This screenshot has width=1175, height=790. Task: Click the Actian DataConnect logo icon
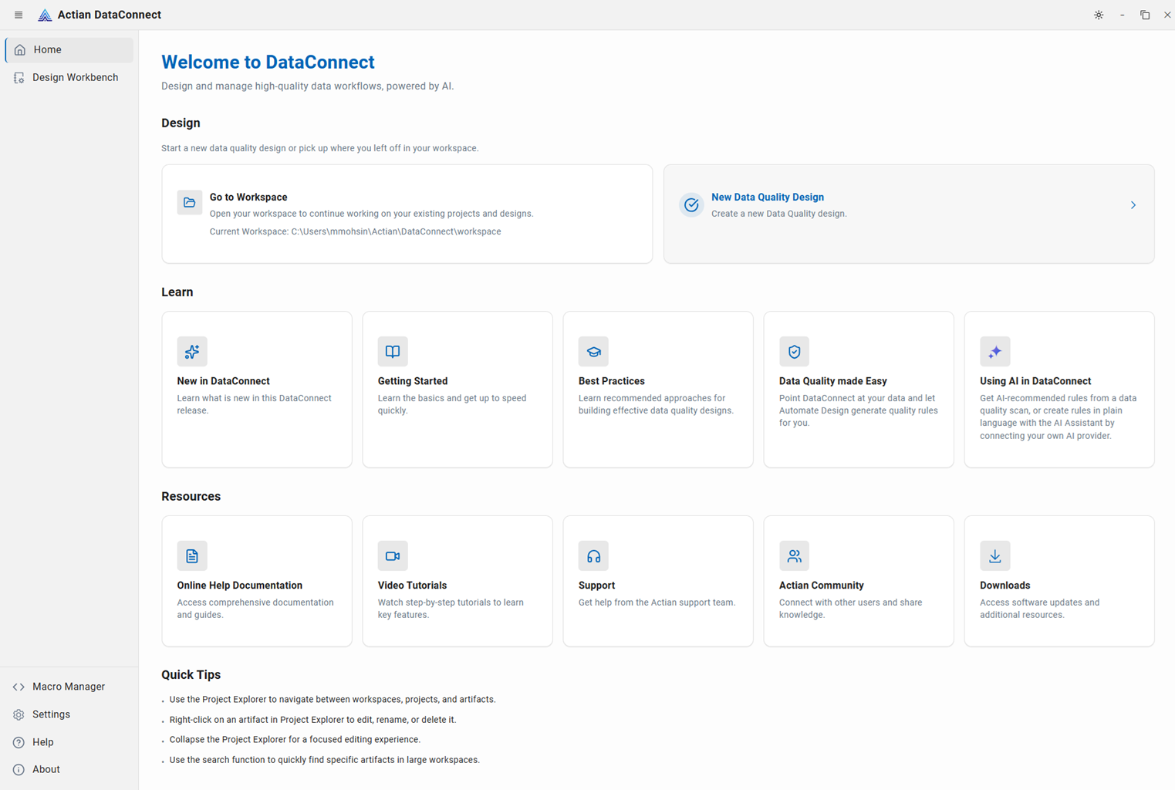tap(45, 15)
